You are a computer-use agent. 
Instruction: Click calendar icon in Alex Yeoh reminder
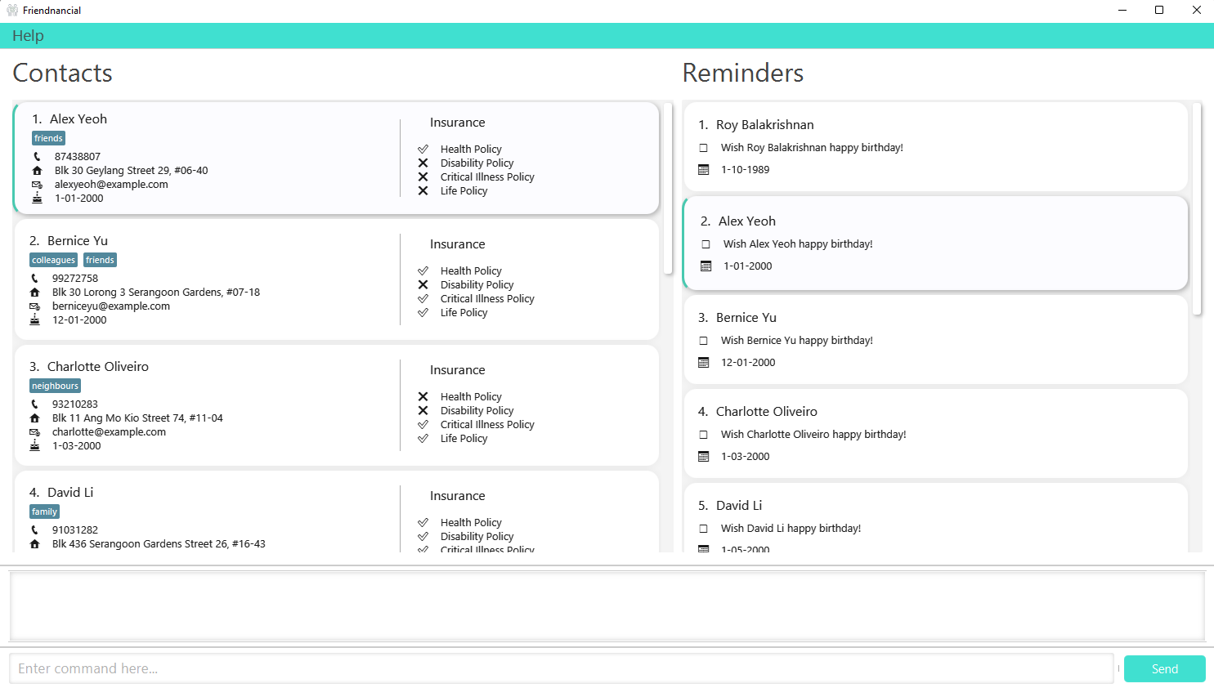pos(706,266)
